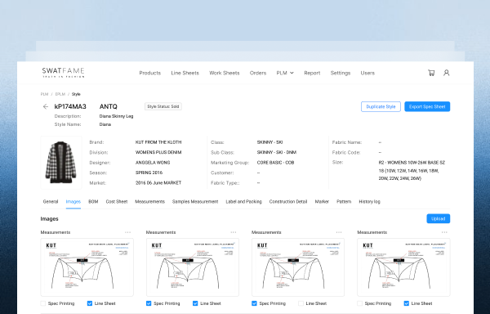Viewport: 490px width, 314px height.
Task: Open Line Sheets in the top navigation
Action: click(185, 73)
